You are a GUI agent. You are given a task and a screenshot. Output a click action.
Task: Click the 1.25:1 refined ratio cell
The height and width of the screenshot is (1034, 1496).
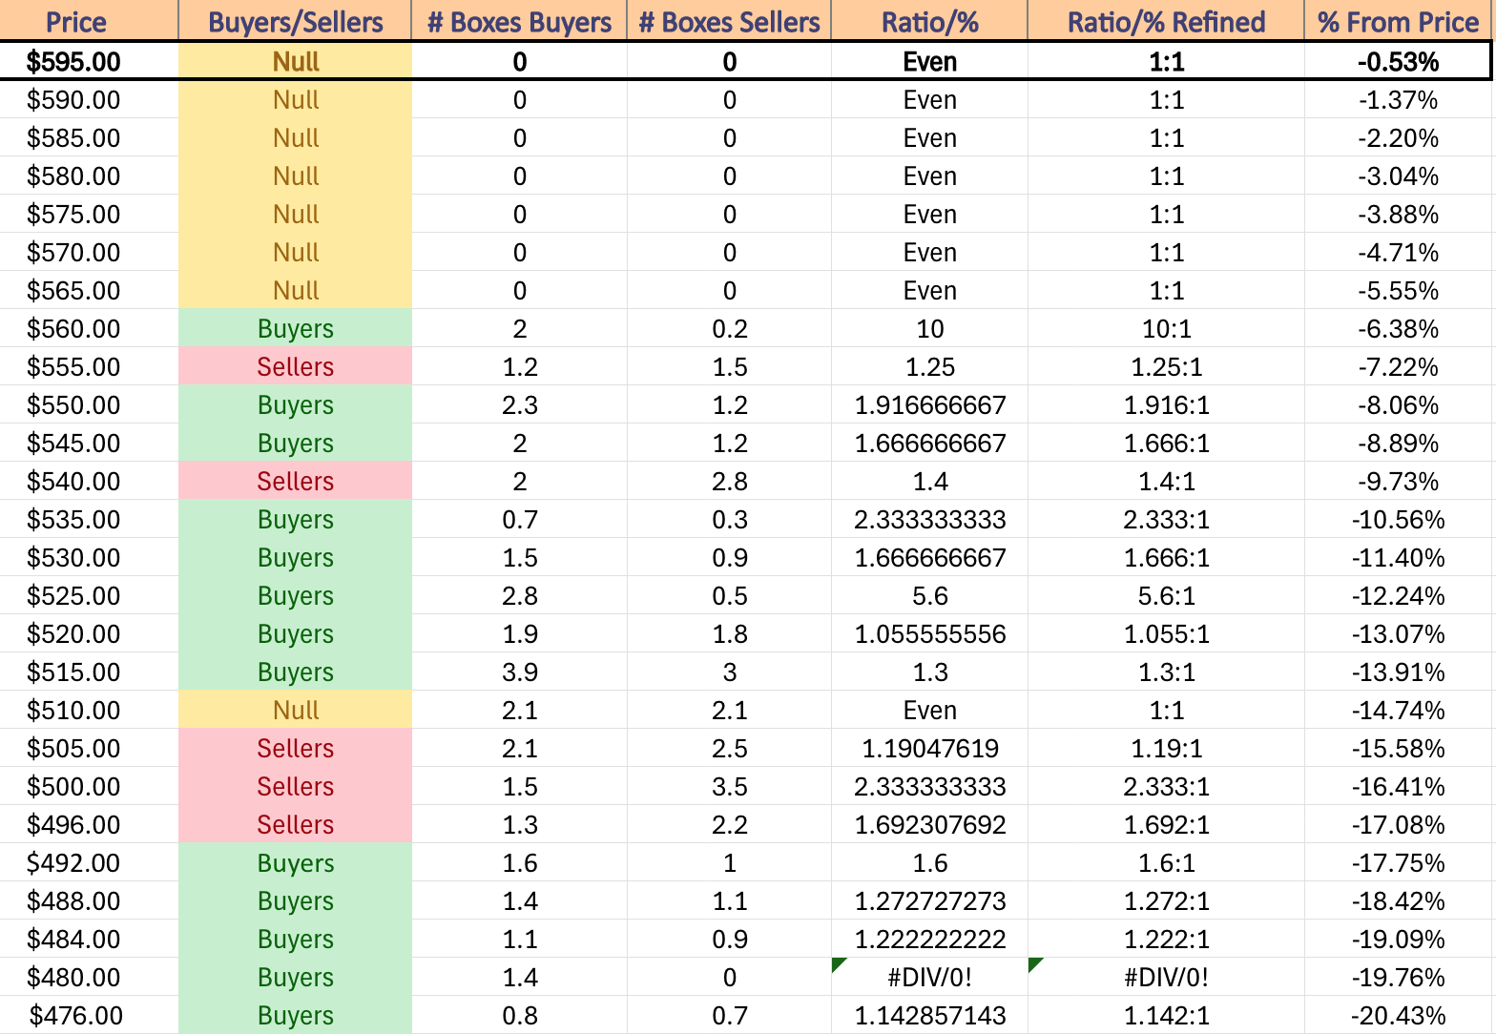tap(1166, 366)
